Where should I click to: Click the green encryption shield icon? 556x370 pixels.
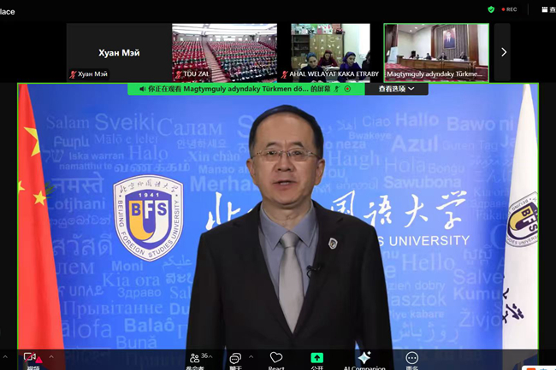tap(491, 9)
